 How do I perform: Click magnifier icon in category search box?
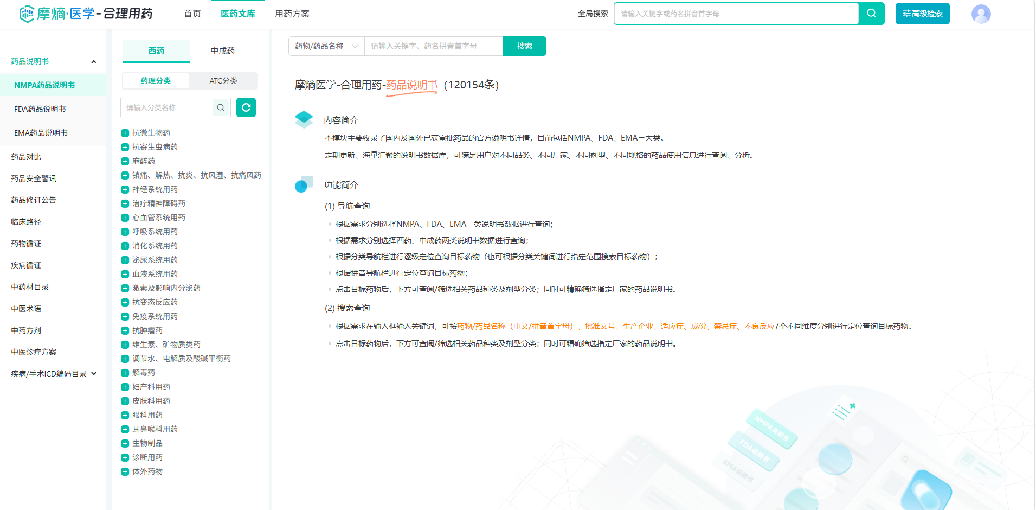(221, 107)
